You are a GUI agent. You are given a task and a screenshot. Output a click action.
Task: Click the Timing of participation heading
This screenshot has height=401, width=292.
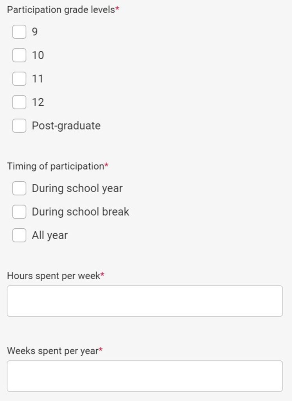pyautogui.click(x=55, y=166)
